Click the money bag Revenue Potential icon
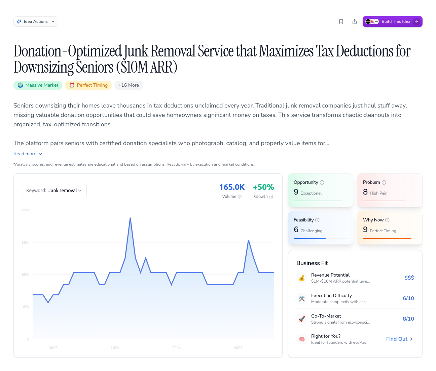 click(302, 278)
